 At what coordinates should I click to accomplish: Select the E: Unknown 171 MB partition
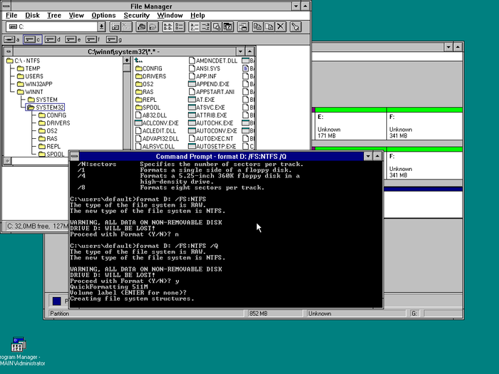348,125
